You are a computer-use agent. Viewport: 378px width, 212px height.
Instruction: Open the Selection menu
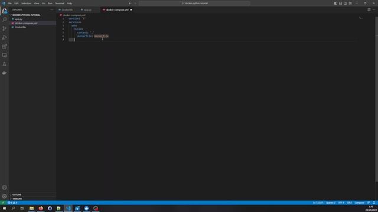pyautogui.click(x=26, y=4)
